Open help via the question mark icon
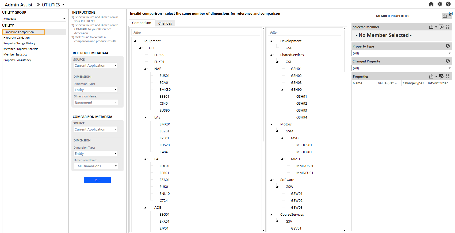The width and height of the screenshot is (455, 233). 448,4
